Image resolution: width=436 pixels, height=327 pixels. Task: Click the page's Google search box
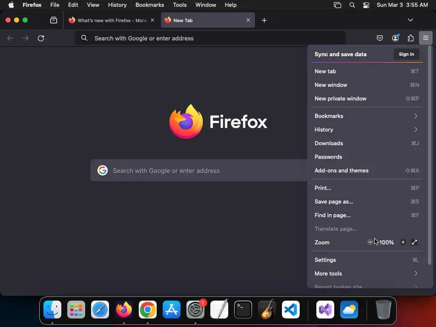pyautogui.click(x=199, y=170)
